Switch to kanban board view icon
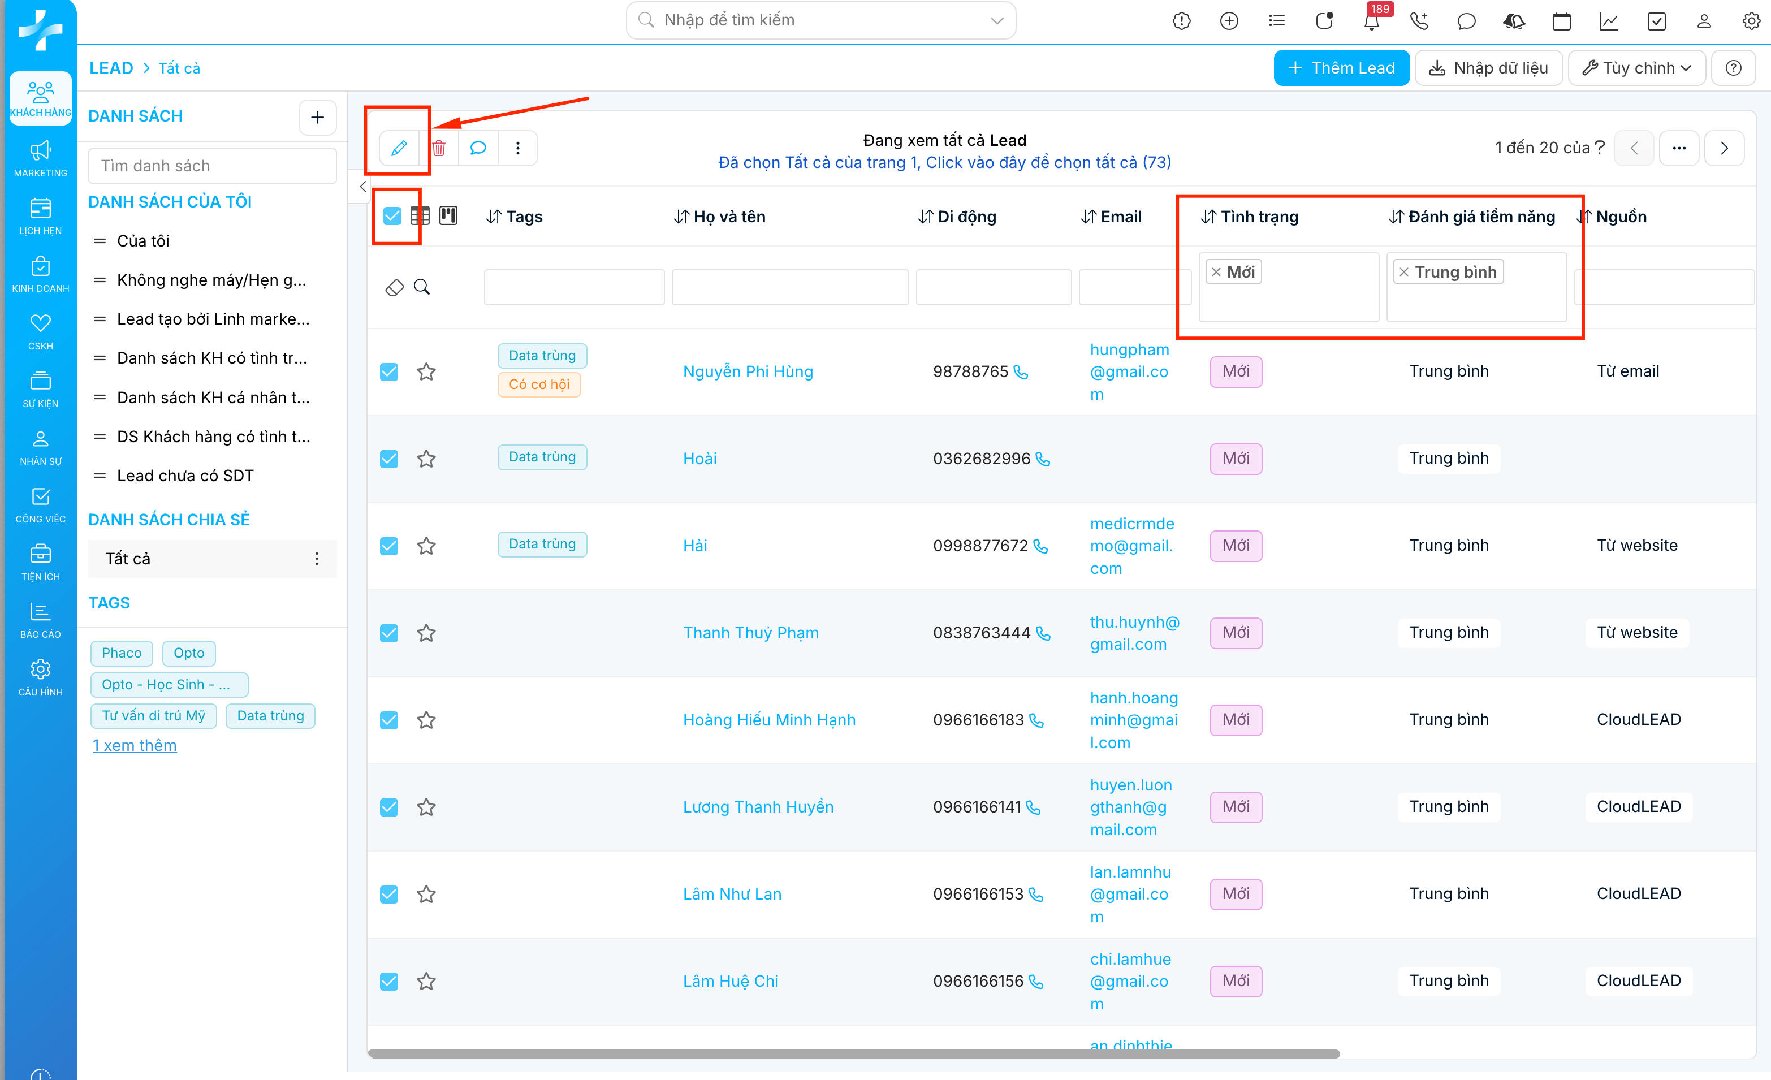Viewport: 1771px width, 1080px height. pos(448,215)
